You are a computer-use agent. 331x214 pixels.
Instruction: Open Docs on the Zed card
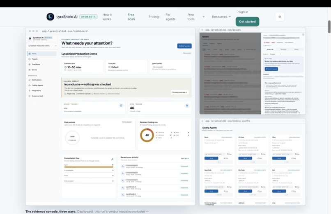pyautogui.click(x=294, y=191)
